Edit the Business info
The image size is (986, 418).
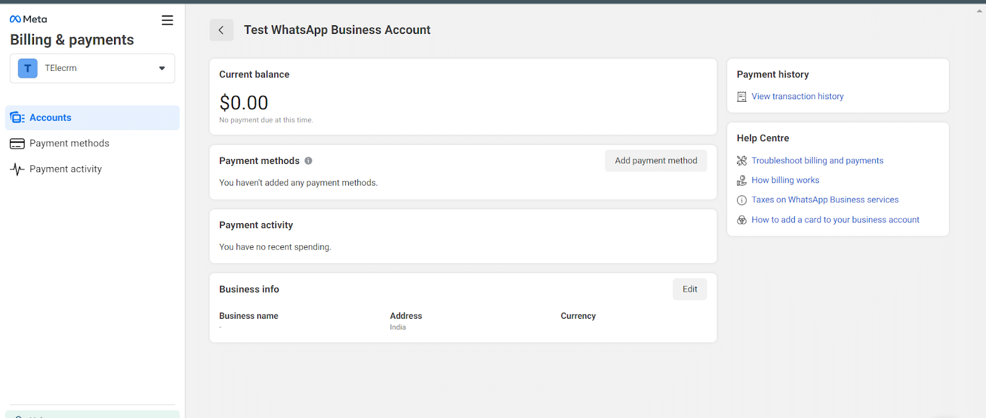[x=690, y=289]
